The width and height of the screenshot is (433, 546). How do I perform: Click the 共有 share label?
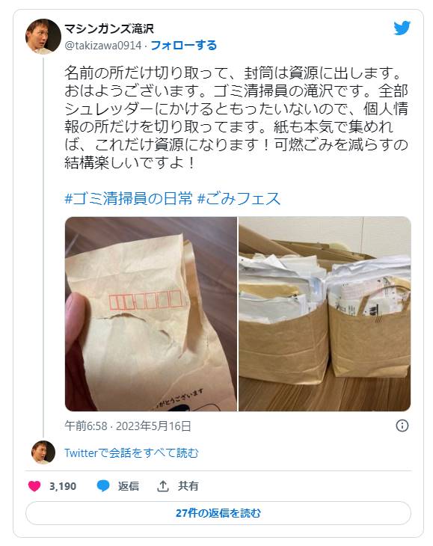click(x=188, y=485)
